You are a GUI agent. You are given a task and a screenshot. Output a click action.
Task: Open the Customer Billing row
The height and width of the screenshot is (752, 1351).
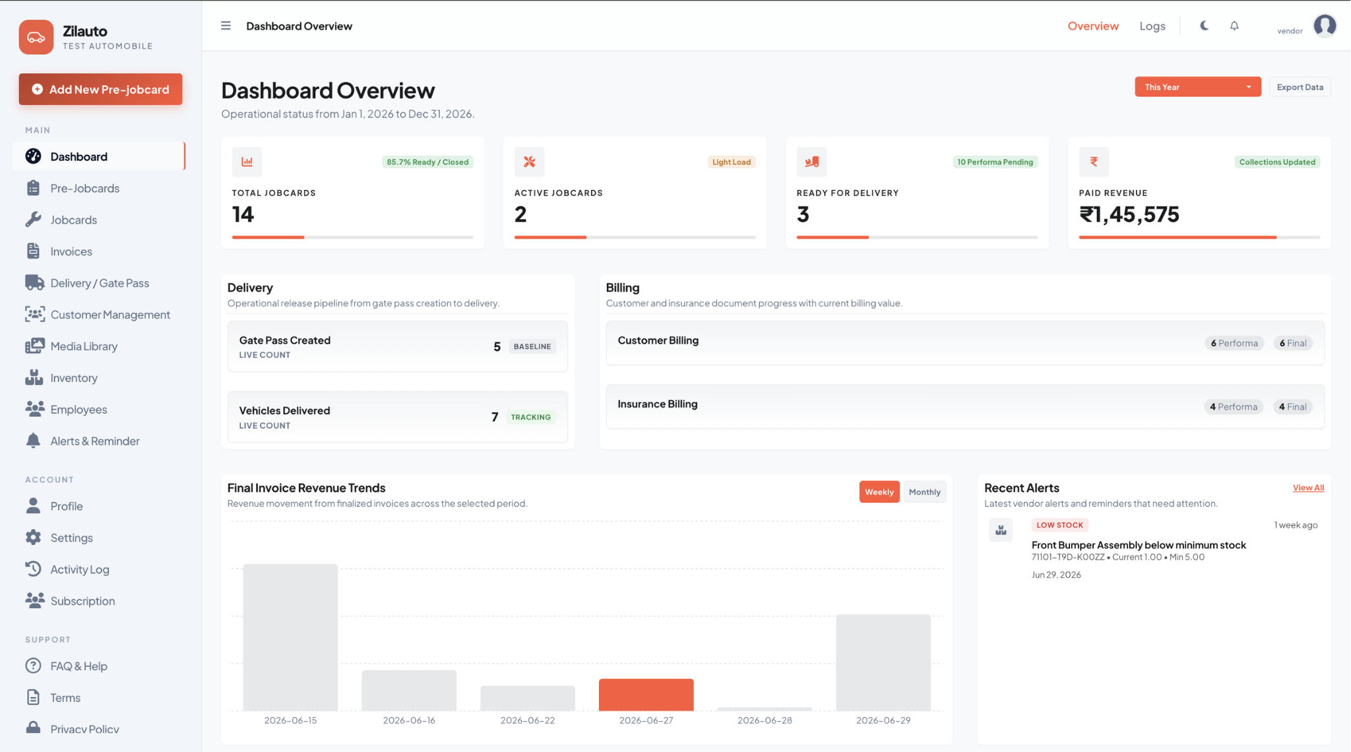click(964, 343)
